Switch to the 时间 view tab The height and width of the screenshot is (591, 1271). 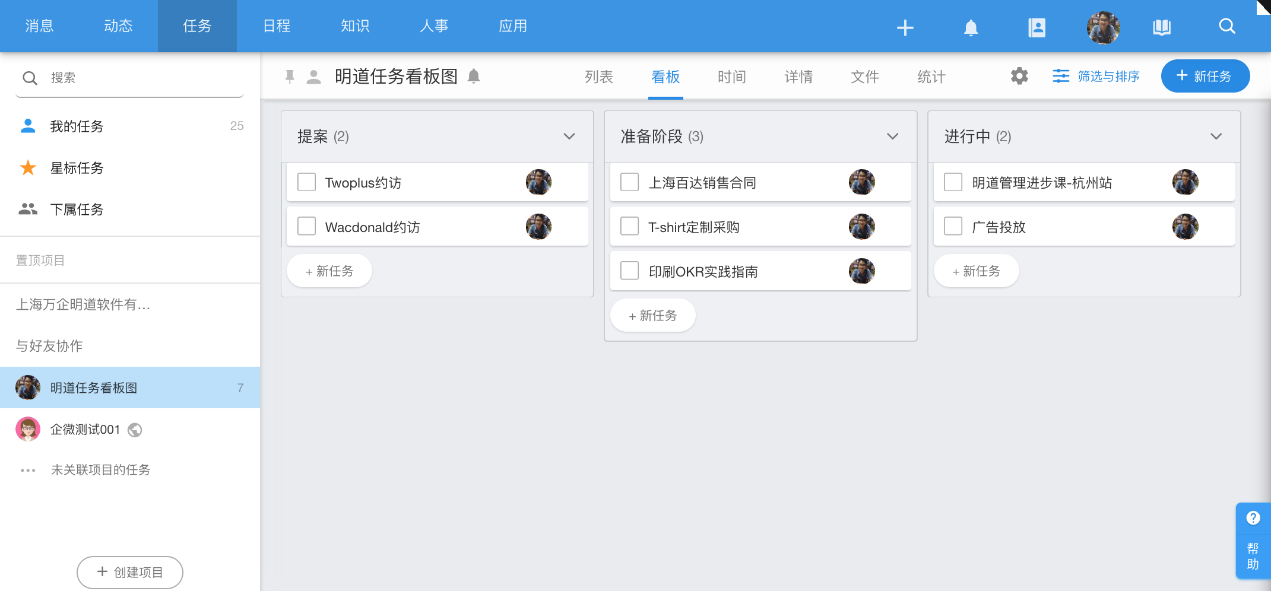[x=731, y=77]
